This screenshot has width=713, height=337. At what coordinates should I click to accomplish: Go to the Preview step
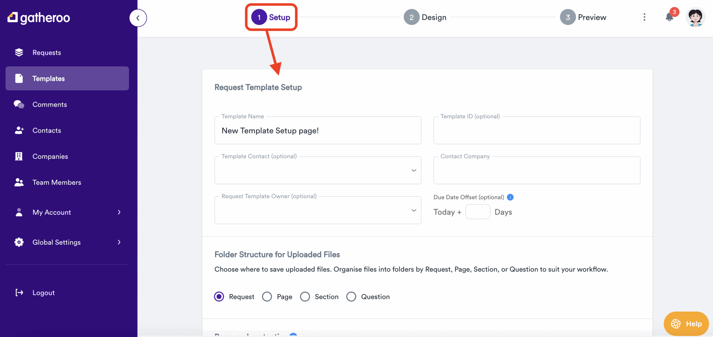583,17
